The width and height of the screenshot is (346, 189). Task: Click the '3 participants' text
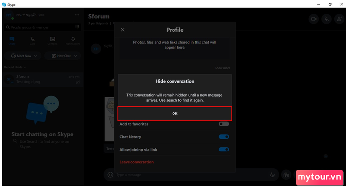click(98, 23)
